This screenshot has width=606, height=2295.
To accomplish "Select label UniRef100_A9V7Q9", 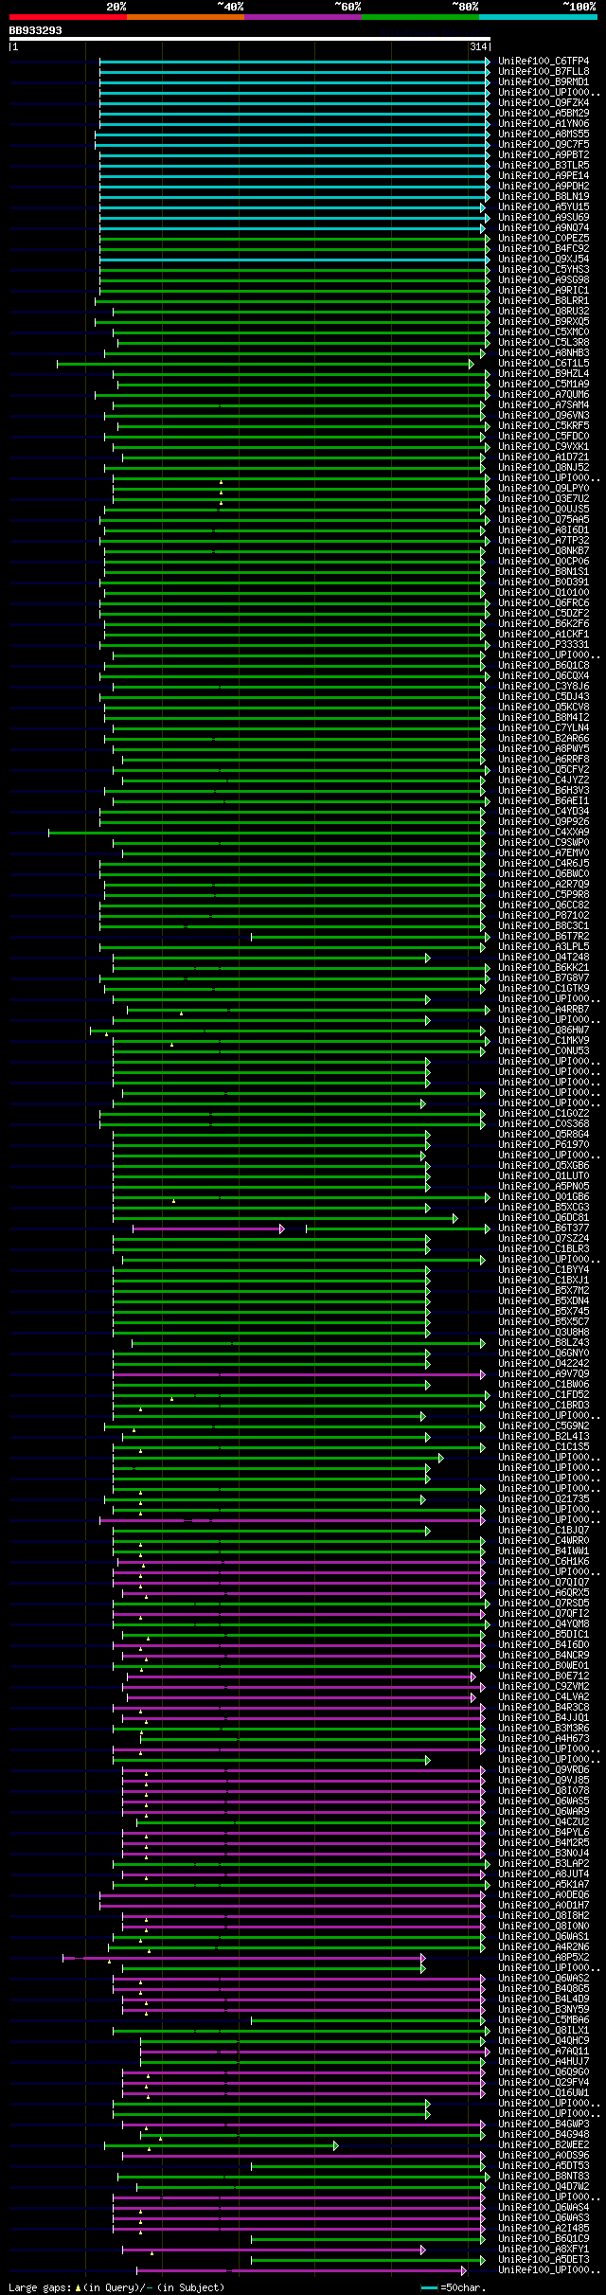I will tap(544, 1373).
